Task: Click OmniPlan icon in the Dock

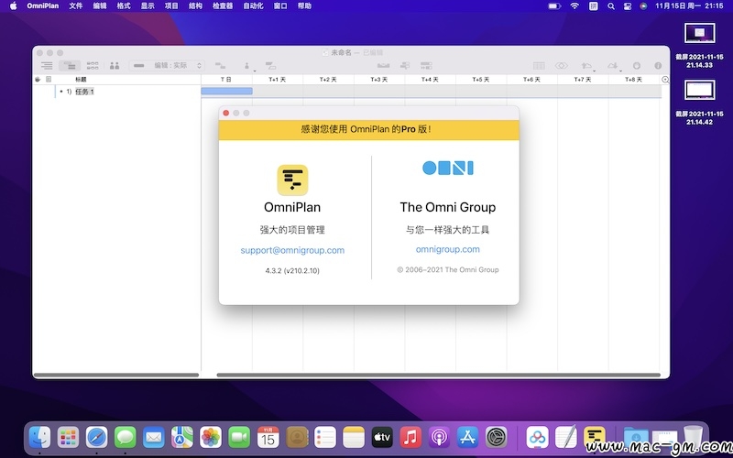Action: click(594, 438)
